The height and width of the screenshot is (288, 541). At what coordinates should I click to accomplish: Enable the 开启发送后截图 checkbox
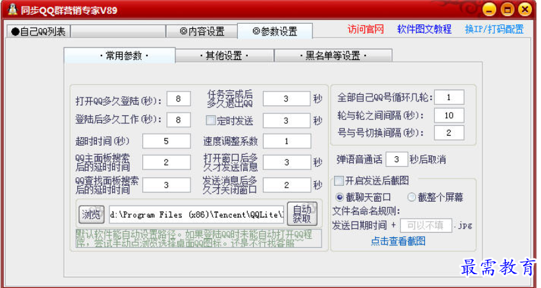339,181
